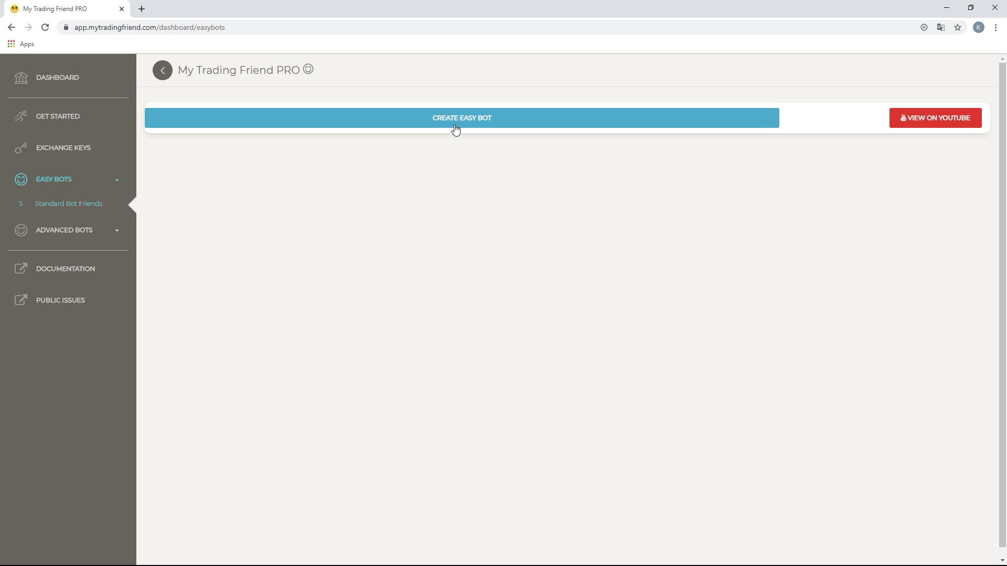The width and height of the screenshot is (1007, 566).
Task: Open the profile avatar K
Action: (979, 27)
